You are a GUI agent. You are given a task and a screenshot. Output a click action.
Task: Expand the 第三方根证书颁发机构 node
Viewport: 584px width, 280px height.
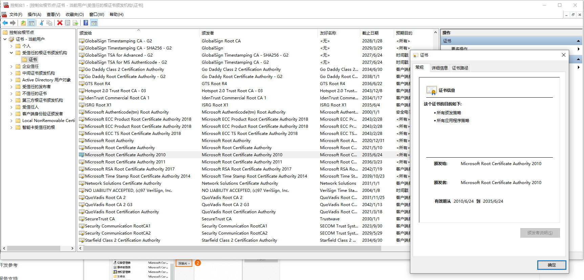[12, 100]
